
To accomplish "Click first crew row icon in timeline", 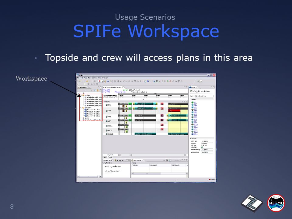I will pyautogui.click(x=107, y=105).
